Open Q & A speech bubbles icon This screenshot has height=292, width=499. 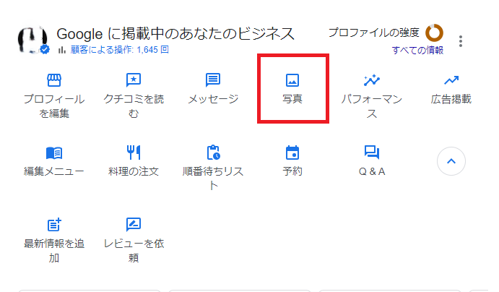372,153
